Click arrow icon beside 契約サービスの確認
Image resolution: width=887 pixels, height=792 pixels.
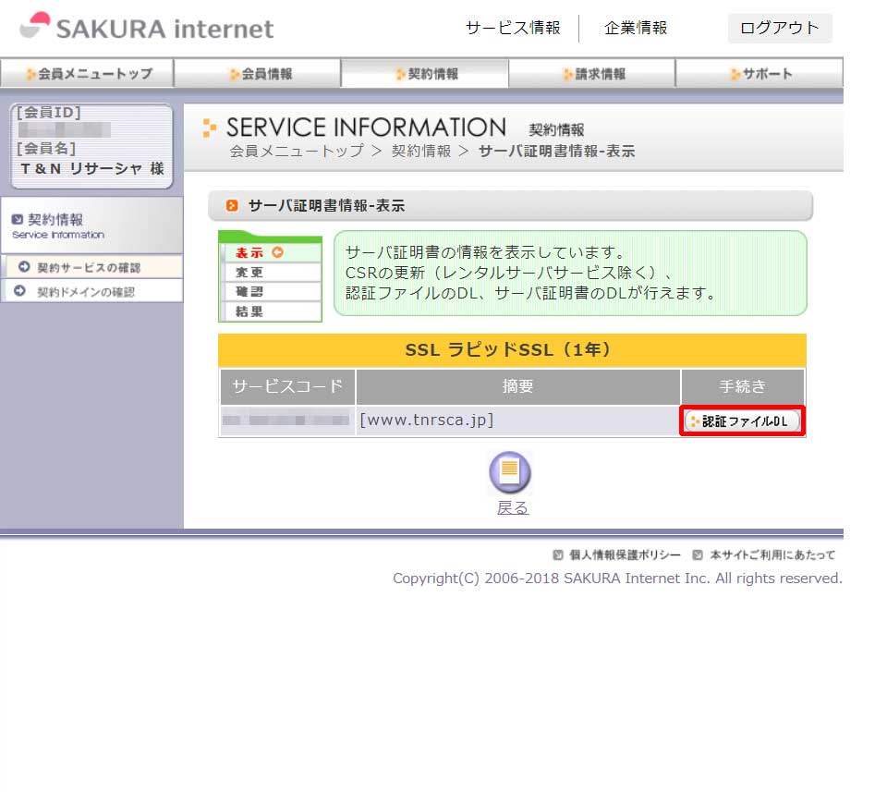click(x=24, y=266)
